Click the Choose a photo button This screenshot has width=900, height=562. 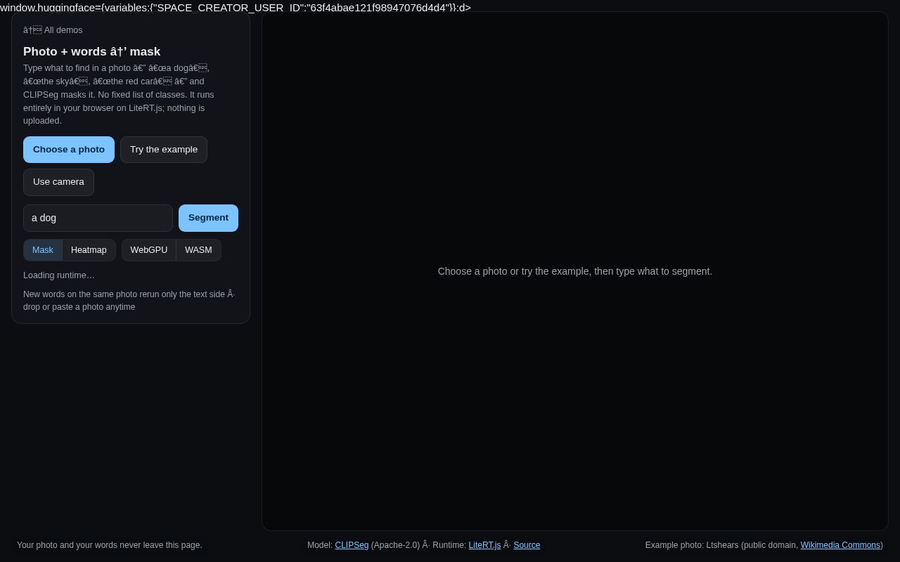pos(69,150)
